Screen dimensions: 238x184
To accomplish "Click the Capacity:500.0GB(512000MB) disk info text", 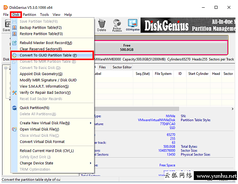I will coord(144,59).
